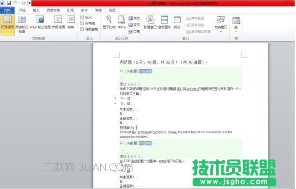Viewport: 296px width, 189px height.
Task: Switch to Web 版式视图 layout
Action: 40,22
